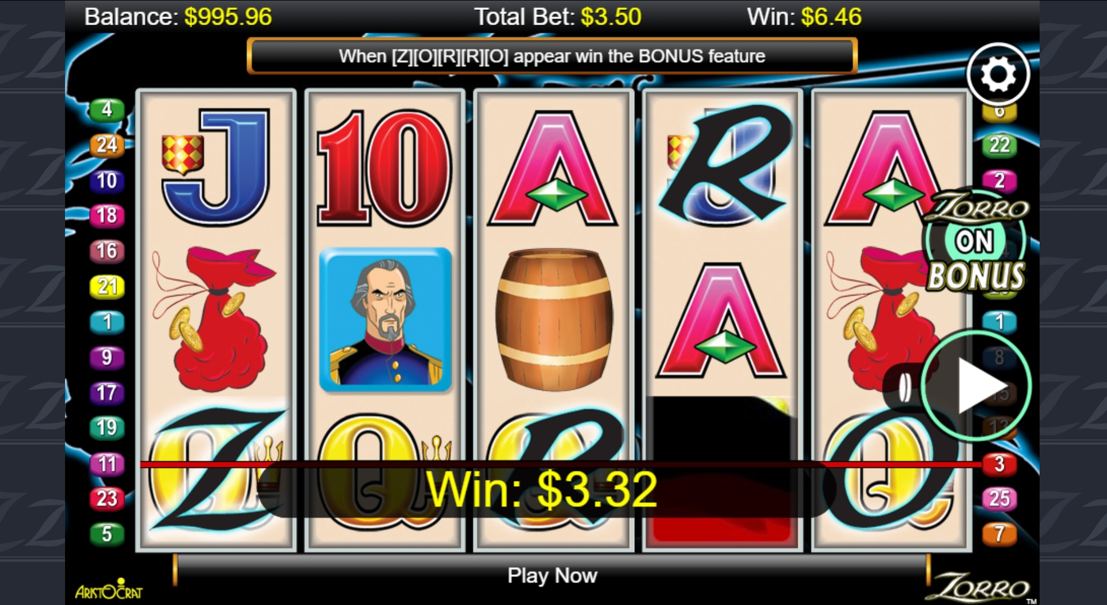Click the Total Bet amount $3.50
Viewport: 1107px width, 605px height.
coord(611,17)
